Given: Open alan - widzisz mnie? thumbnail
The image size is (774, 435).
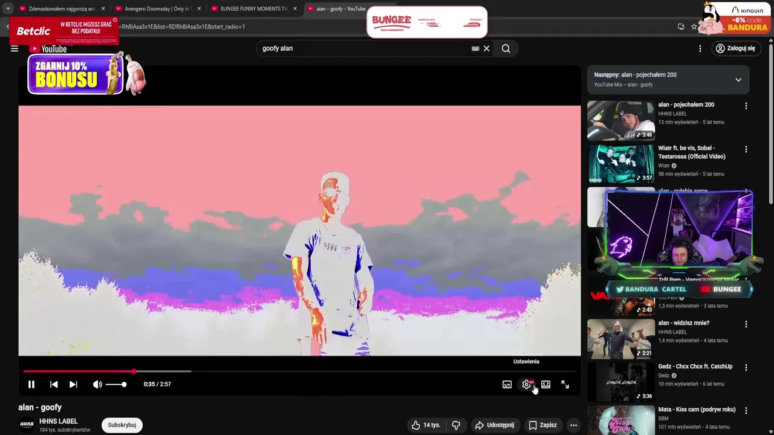Looking at the screenshot, I should point(621,338).
